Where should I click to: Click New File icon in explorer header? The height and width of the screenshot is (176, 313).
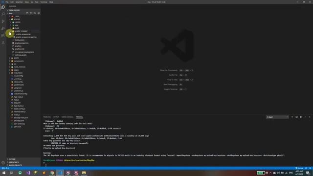pyautogui.click(x=27, y=13)
